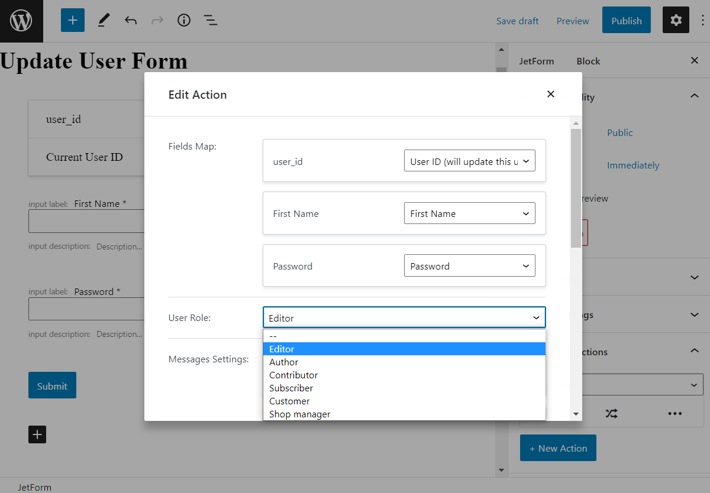Click the WordPress logo
This screenshot has width=710, height=493.
click(21, 21)
